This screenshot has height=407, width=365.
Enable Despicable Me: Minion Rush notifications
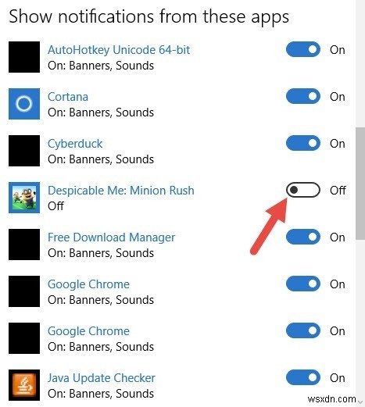point(303,190)
